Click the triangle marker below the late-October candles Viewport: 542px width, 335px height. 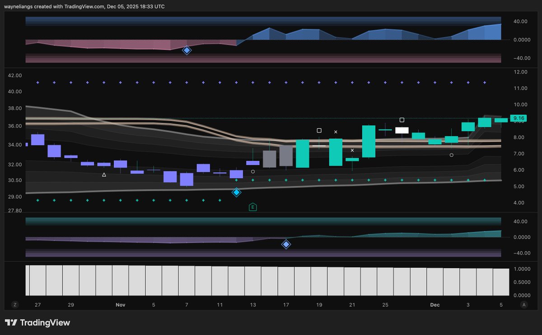pyautogui.click(x=104, y=174)
